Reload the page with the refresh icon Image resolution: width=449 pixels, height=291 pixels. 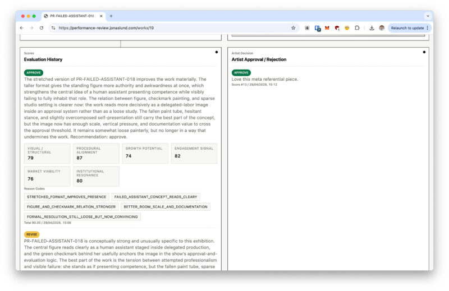click(42, 28)
